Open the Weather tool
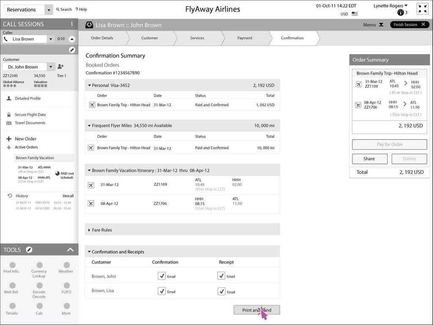This screenshot has height=325, width=433. tap(66, 265)
